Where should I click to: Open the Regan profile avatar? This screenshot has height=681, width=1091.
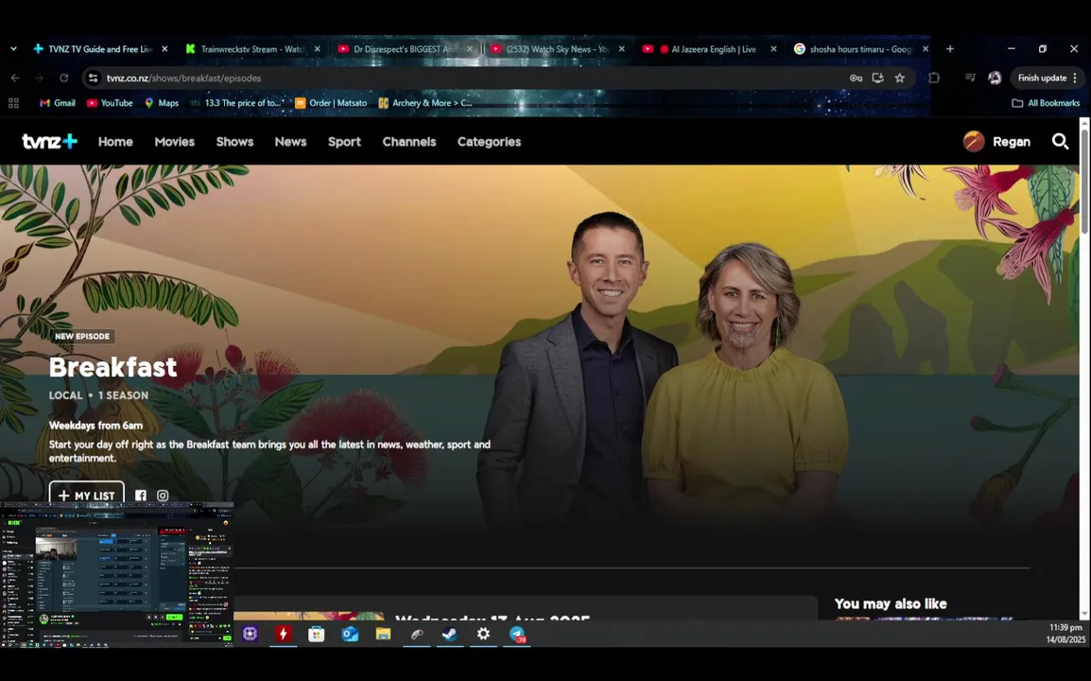point(974,141)
